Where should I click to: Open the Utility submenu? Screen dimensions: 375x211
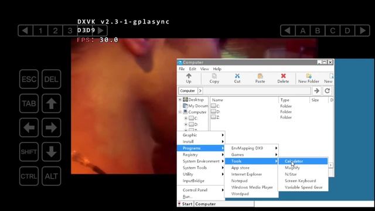201,174
